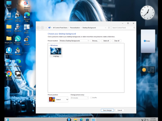Go to the All Control Panel Items breadcrumb
This screenshot has width=162, height=121.
60,28
